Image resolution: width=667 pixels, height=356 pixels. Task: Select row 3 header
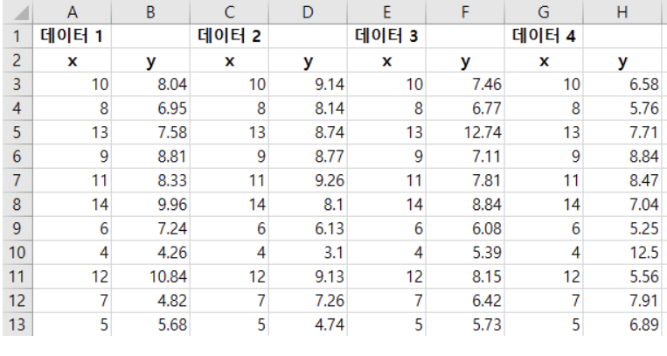[x=17, y=84]
